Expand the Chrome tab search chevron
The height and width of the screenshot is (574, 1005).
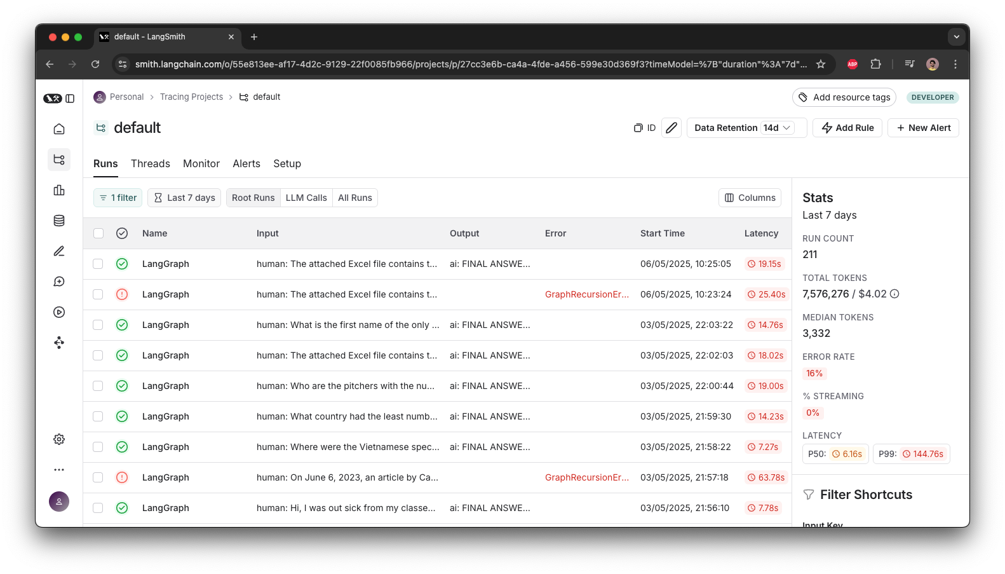(x=956, y=37)
